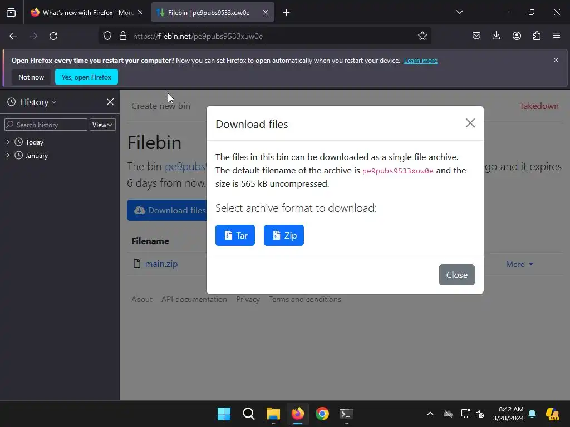Close the History sidebar
This screenshot has height=427, width=570.
[x=110, y=102]
